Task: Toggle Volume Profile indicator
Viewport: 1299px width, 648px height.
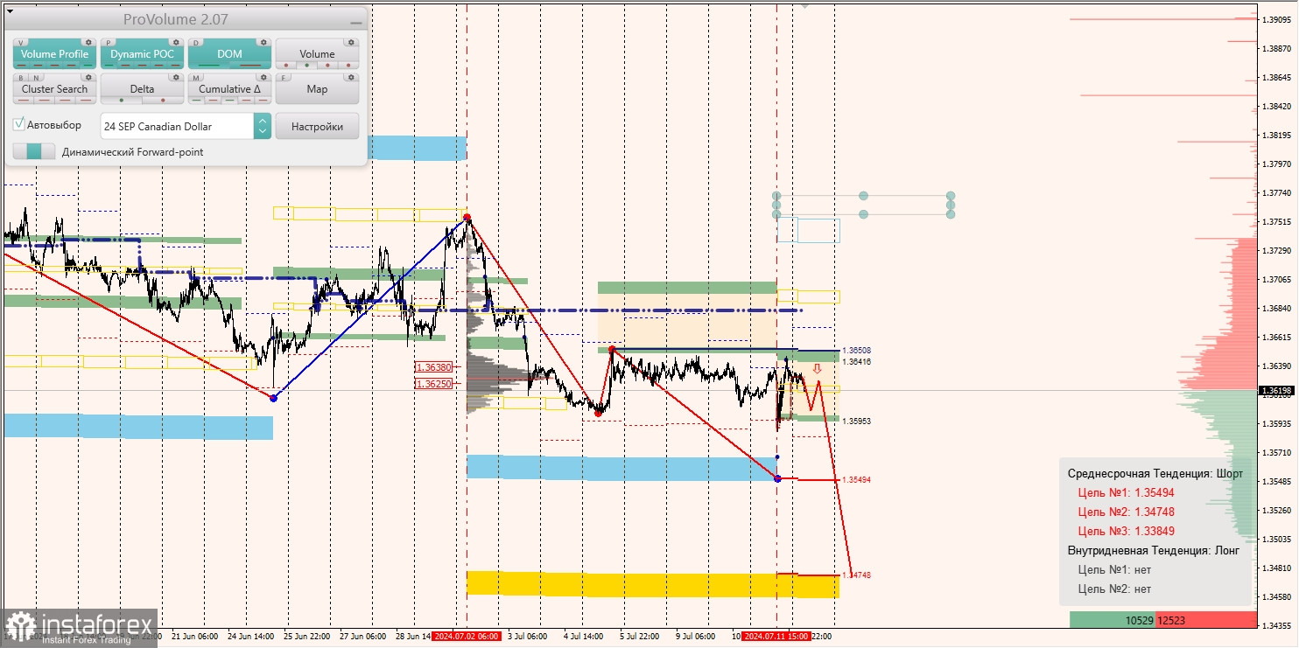Action: click(x=54, y=53)
